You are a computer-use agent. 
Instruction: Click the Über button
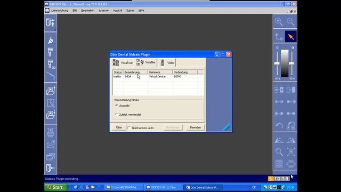click(119, 127)
